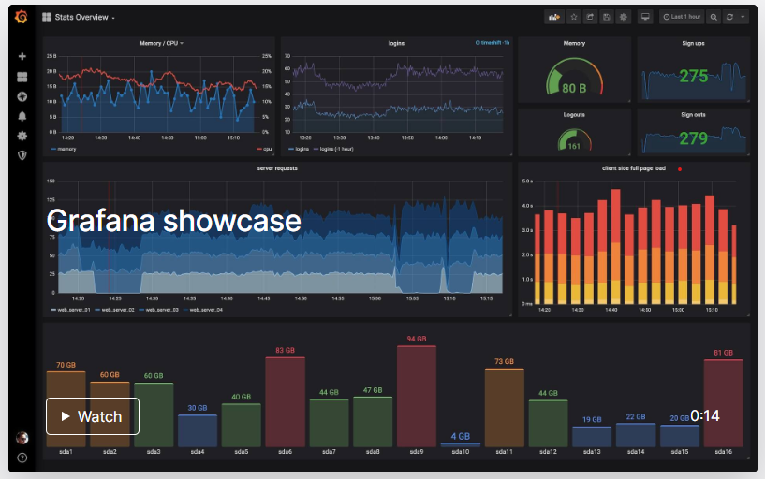Viewport: 765px width, 479px height.
Task: Open Alerting bell icon in sidebar
Action: pyautogui.click(x=22, y=116)
